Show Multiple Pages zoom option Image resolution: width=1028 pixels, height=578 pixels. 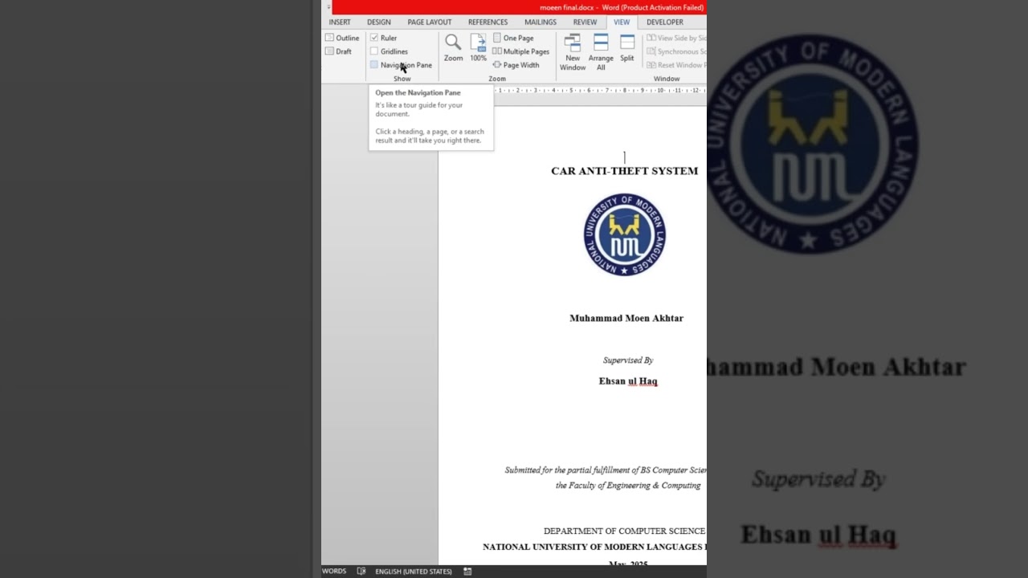pyautogui.click(x=520, y=51)
